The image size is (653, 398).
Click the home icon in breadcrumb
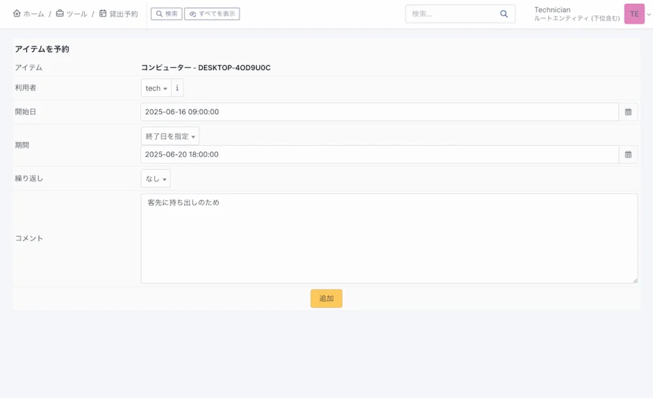17,13
